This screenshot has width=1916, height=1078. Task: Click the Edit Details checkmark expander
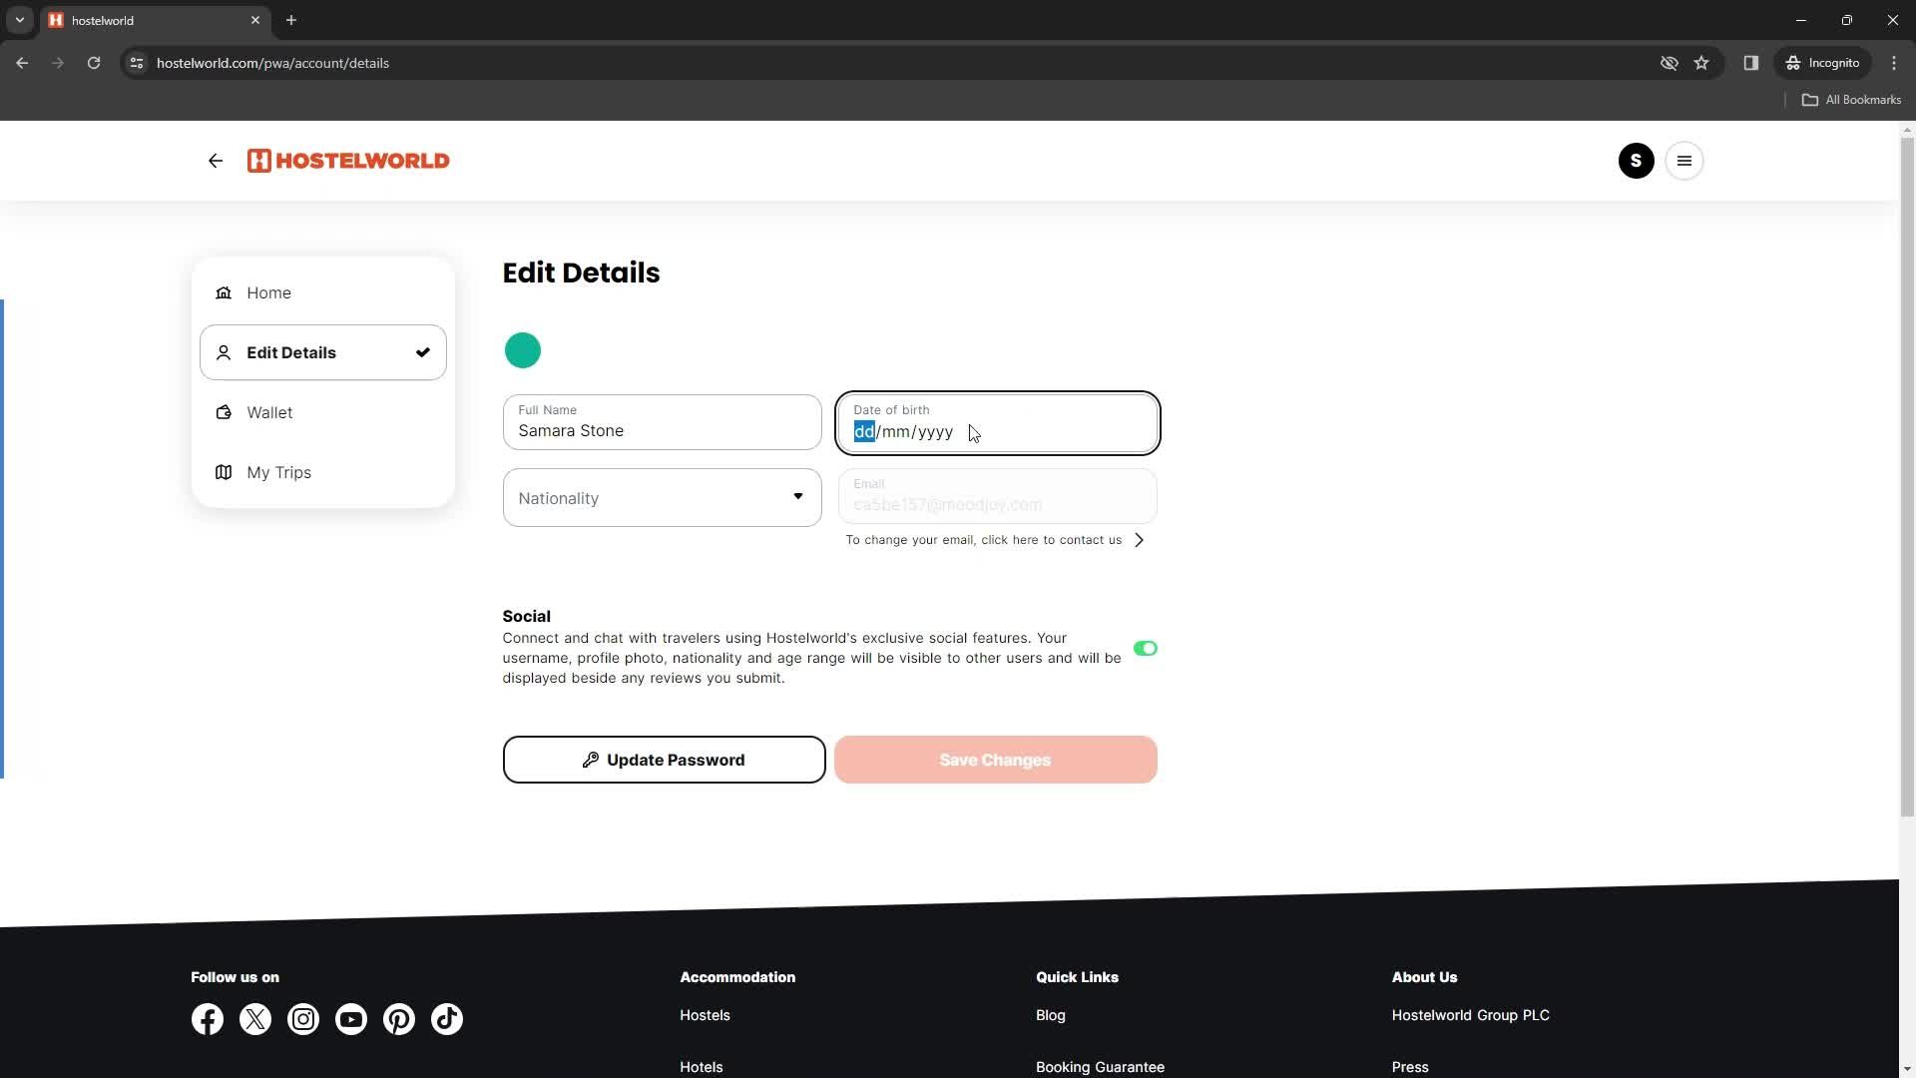tap(424, 352)
